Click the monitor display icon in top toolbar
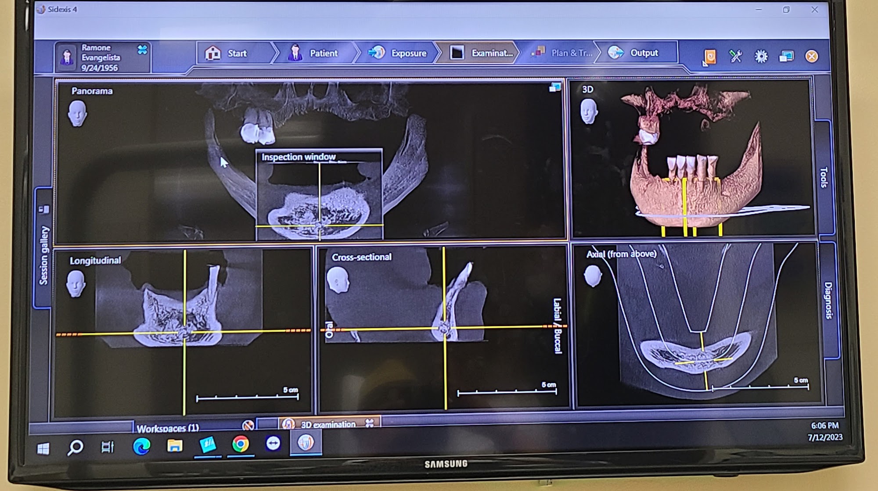878x491 pixels. coord(786,56)
